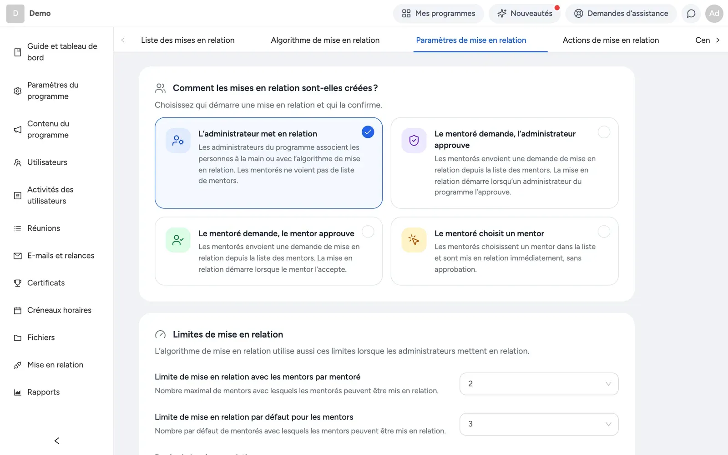The width and height of the screenshot is (728, 455).
Task: Select 'L'administrateur met en relation' radio option
Action: click(x=368, y=132)
